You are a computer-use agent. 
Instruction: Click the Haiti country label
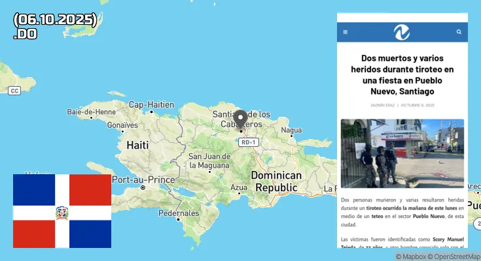click(137, 144)
